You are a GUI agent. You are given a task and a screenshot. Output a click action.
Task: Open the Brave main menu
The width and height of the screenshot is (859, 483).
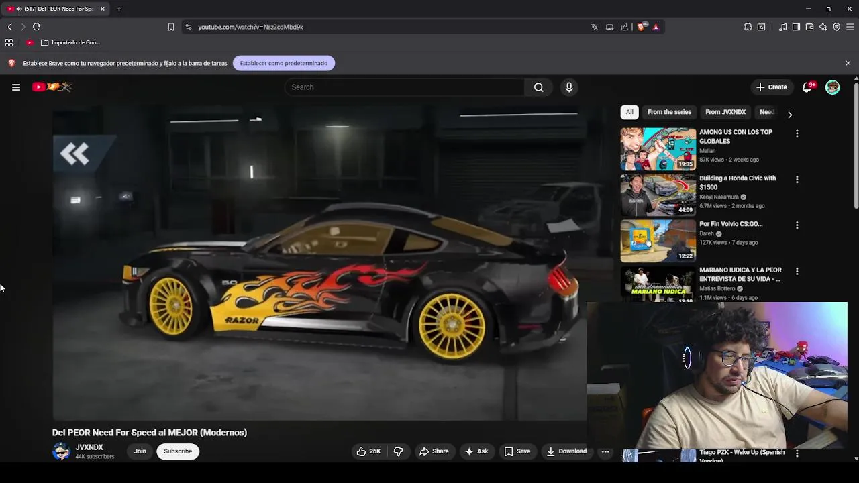[x=850, y=27]
